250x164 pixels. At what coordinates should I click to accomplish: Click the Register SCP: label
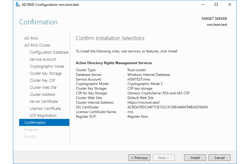coord(86,117)
